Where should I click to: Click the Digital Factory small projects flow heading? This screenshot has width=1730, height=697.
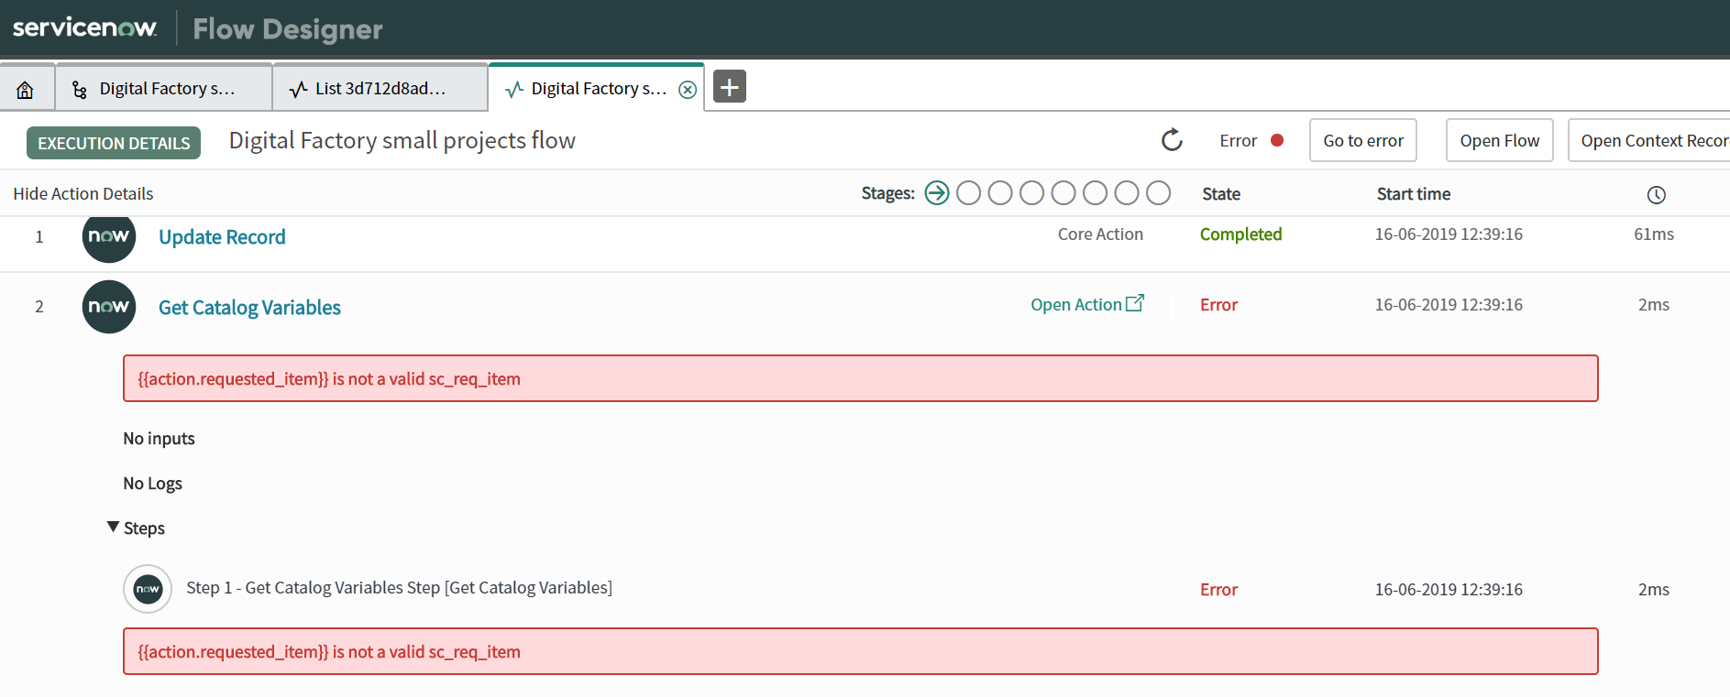tap(402, 140)
